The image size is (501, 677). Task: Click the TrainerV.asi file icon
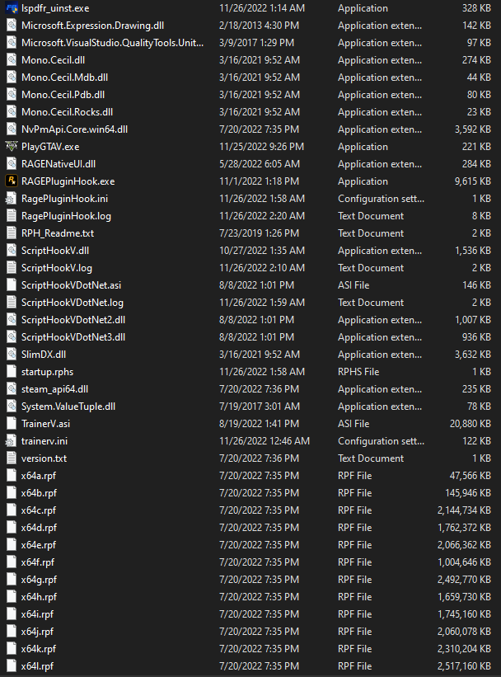[x=12, y=424]
